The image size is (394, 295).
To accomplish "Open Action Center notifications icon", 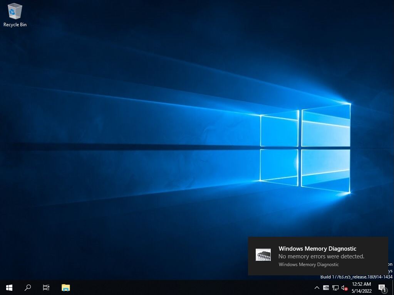I will click(x=382, y=288).
